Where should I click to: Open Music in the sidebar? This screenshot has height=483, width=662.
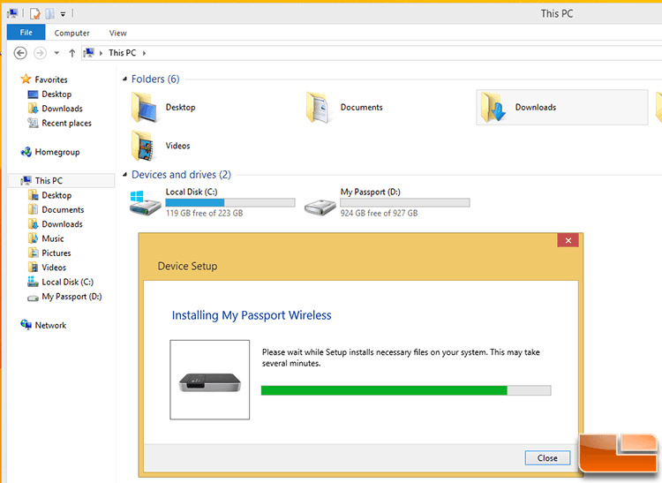click(53, 238)
